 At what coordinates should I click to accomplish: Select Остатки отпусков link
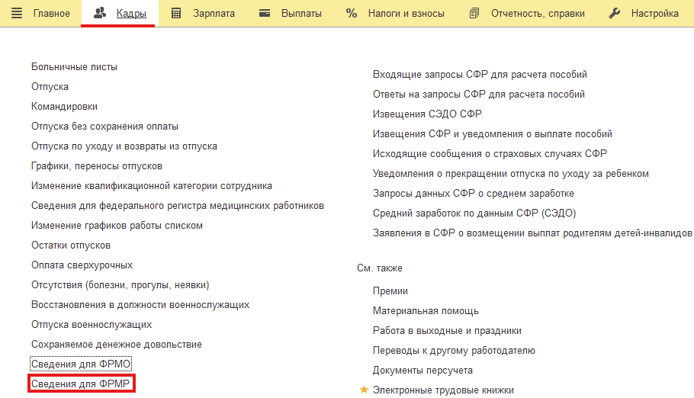tap(71, 246)
